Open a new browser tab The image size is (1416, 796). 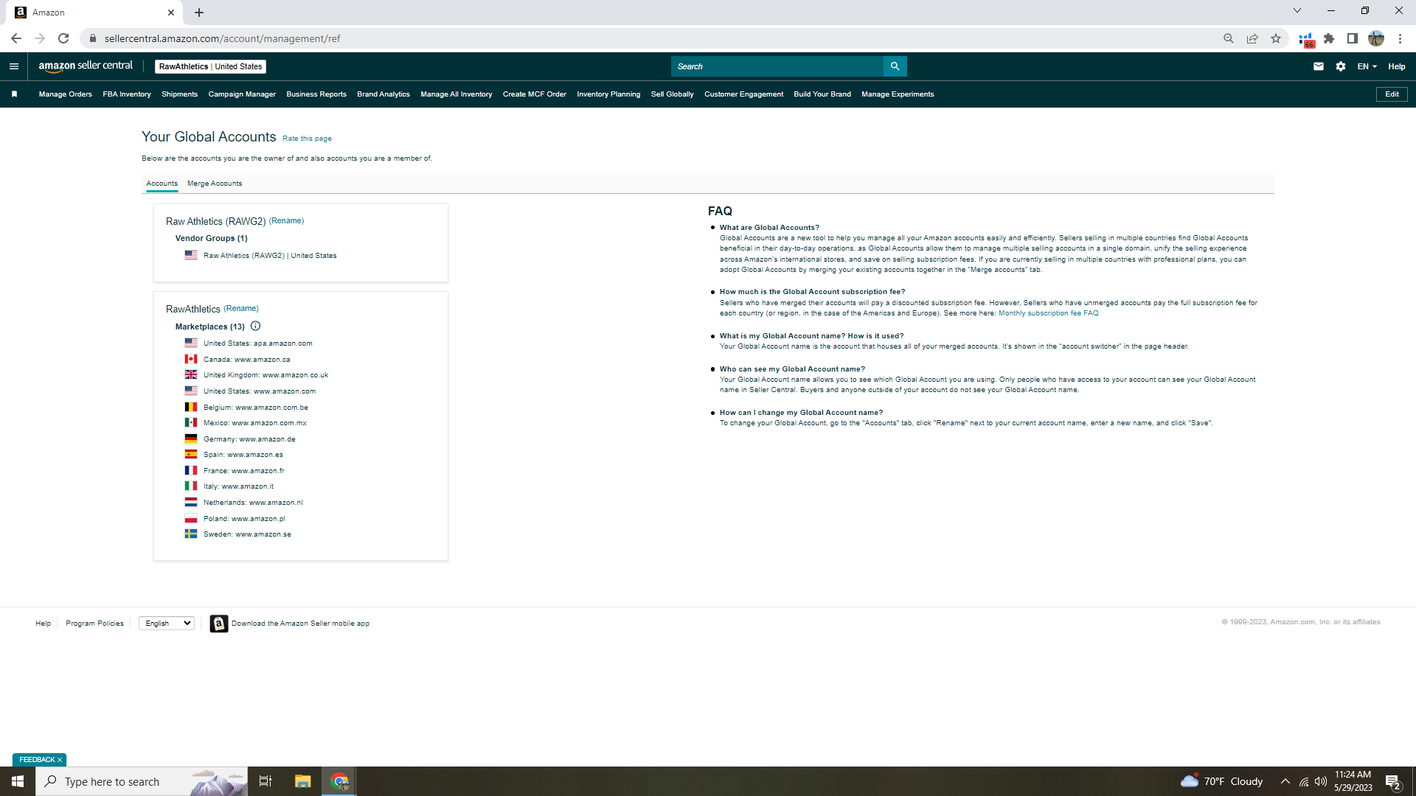pos(199,13)
